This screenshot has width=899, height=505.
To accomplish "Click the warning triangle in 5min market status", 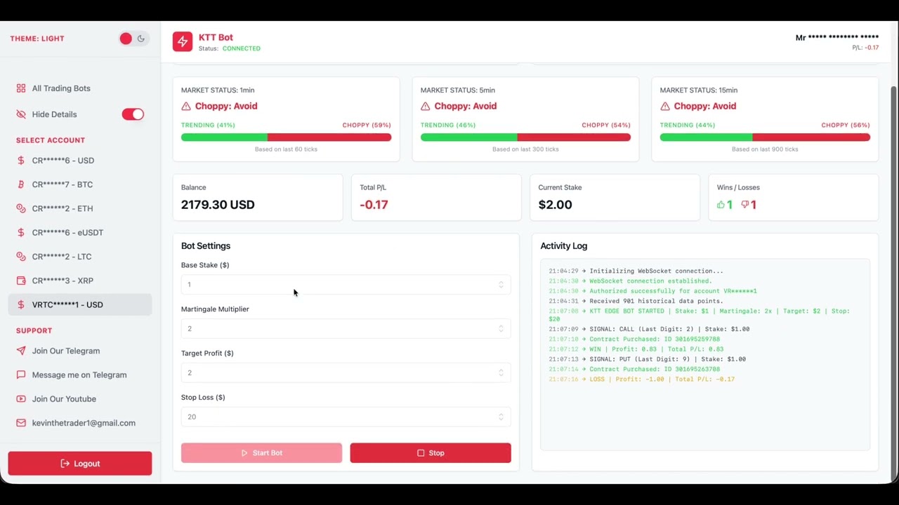I will pyautogui.click(x=426, y=106).
